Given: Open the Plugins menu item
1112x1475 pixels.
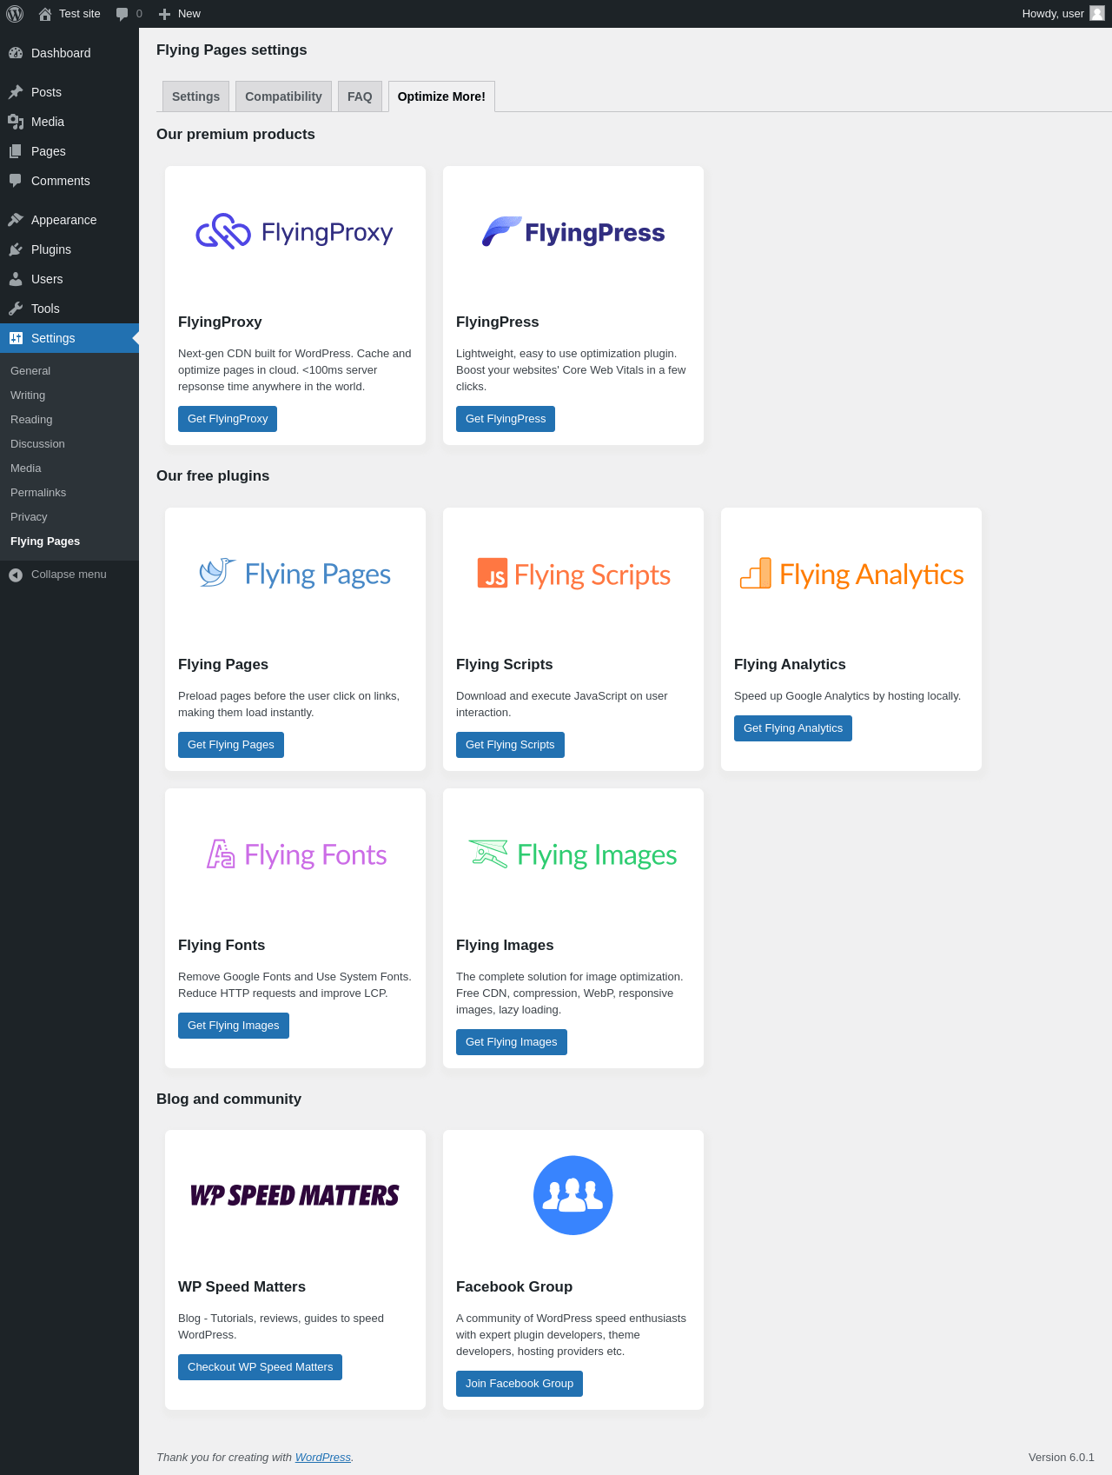Looking at the screenshot, I should pyautogui.click(x=69, y=249).
